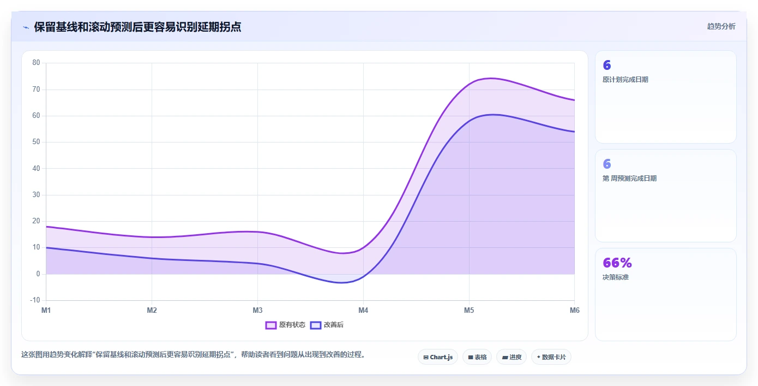Click the blue 改善后 legend swatch
758x386 pixels.
click(316, 325)
